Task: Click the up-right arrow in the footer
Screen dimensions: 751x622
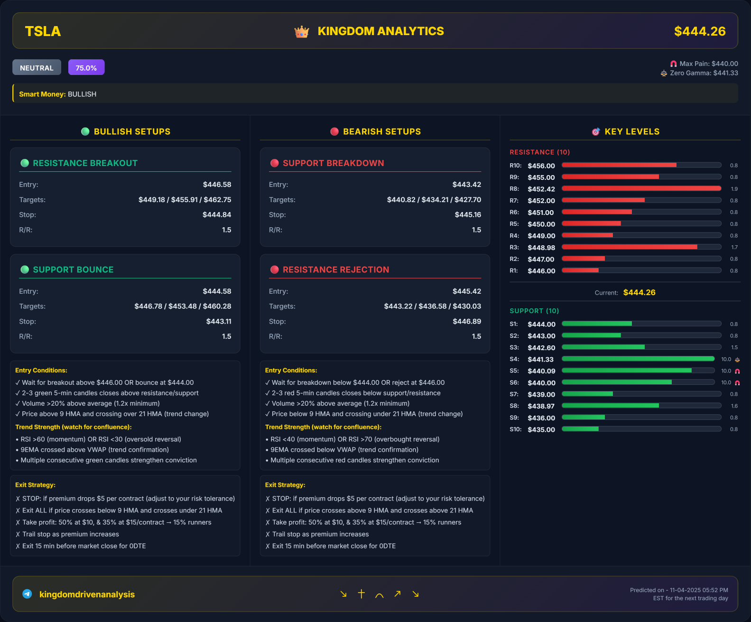Action: [x=398, y=594]
